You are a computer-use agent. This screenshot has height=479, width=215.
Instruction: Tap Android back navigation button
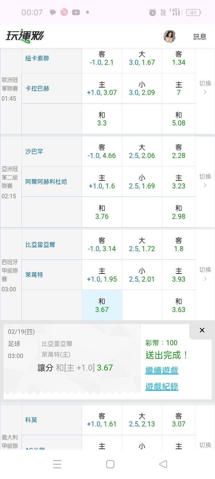pyautogui.click(x=163, y=464)
